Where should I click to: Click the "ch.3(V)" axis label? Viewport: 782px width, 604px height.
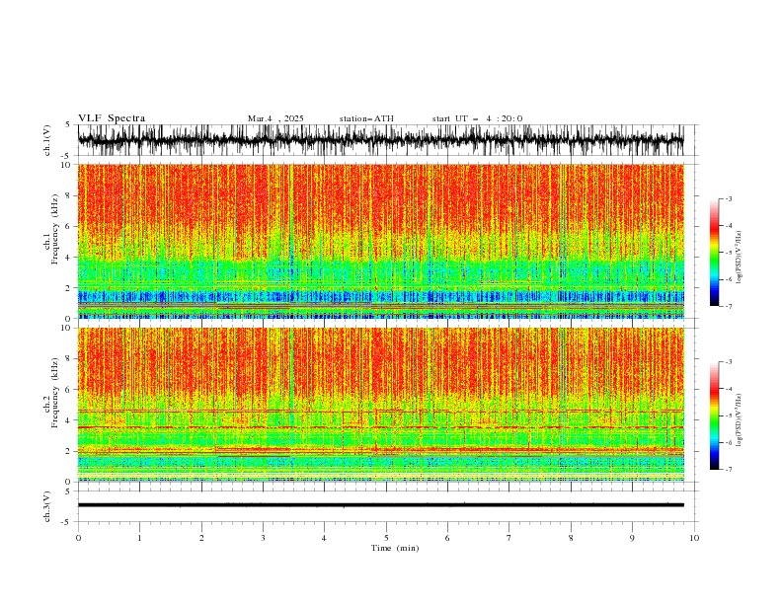click(47, 506)
